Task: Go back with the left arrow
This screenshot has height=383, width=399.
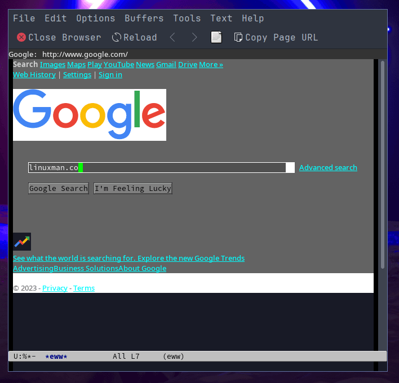Action: pyautogui.click(x=172, y=37)
